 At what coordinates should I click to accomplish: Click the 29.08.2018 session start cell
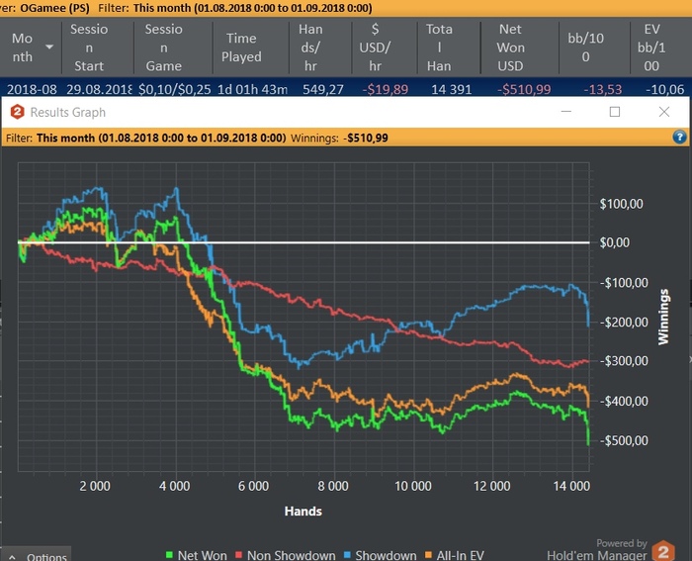tap(99, 89)
